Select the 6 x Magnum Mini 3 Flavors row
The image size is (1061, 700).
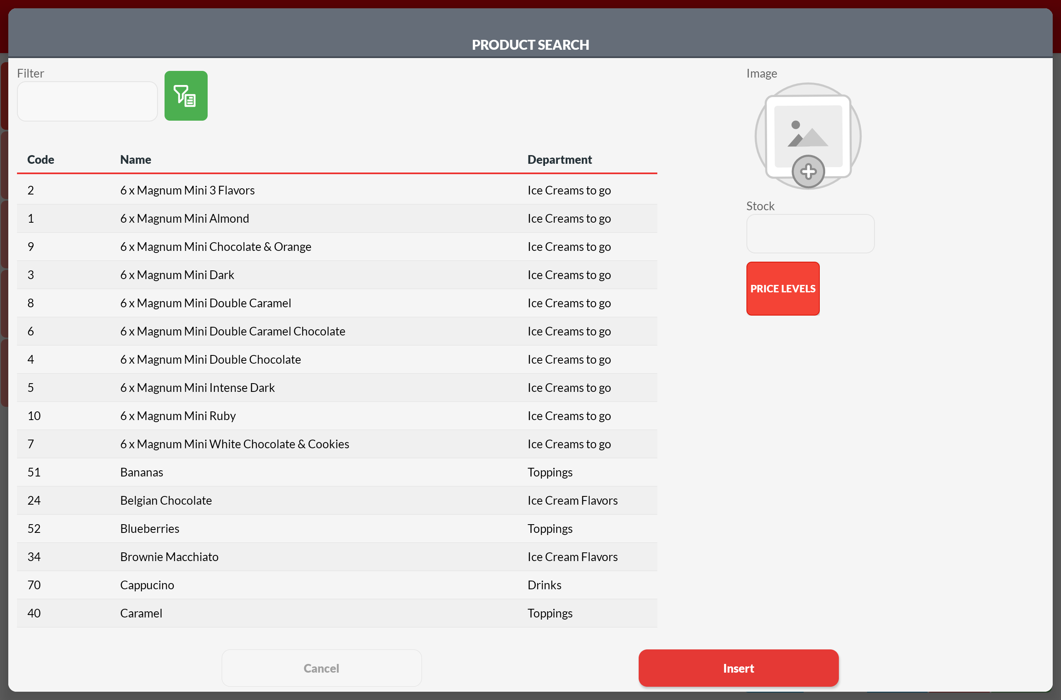coord(187,190)
